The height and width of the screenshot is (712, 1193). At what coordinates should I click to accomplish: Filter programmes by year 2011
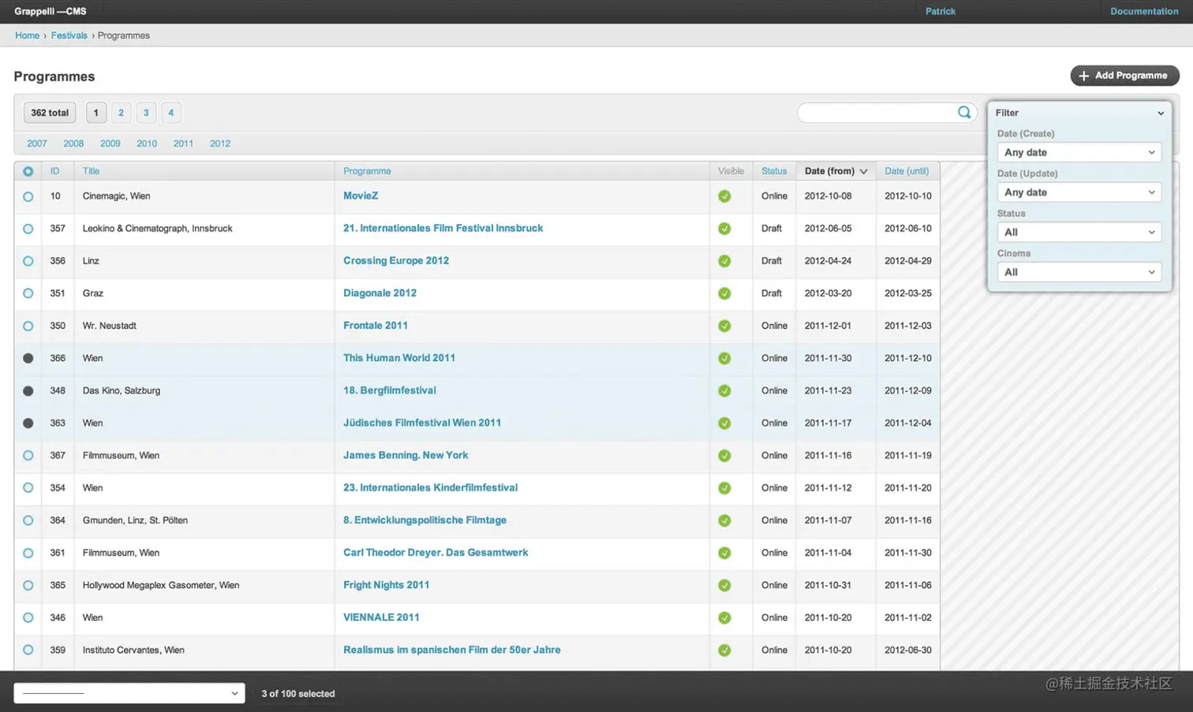pos(183,144)
